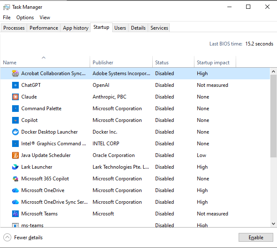The height and width of the screenshot is (248, 277).
Task: Click the Microsoft publisher cell for Teams
Action: tap(103, 213)
